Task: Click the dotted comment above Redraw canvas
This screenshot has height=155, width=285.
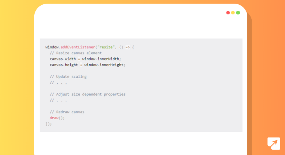Action: click(x=58, y=100)
